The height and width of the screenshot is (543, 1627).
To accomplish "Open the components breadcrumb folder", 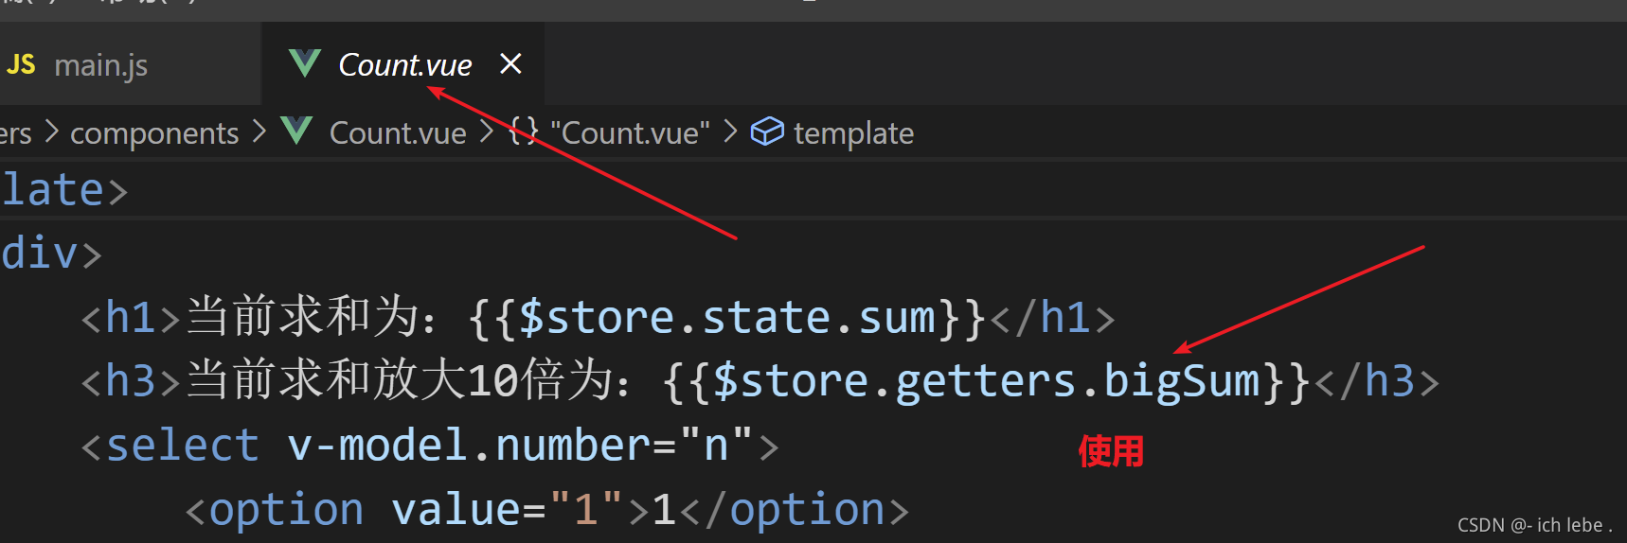I will tap(154, 133).
